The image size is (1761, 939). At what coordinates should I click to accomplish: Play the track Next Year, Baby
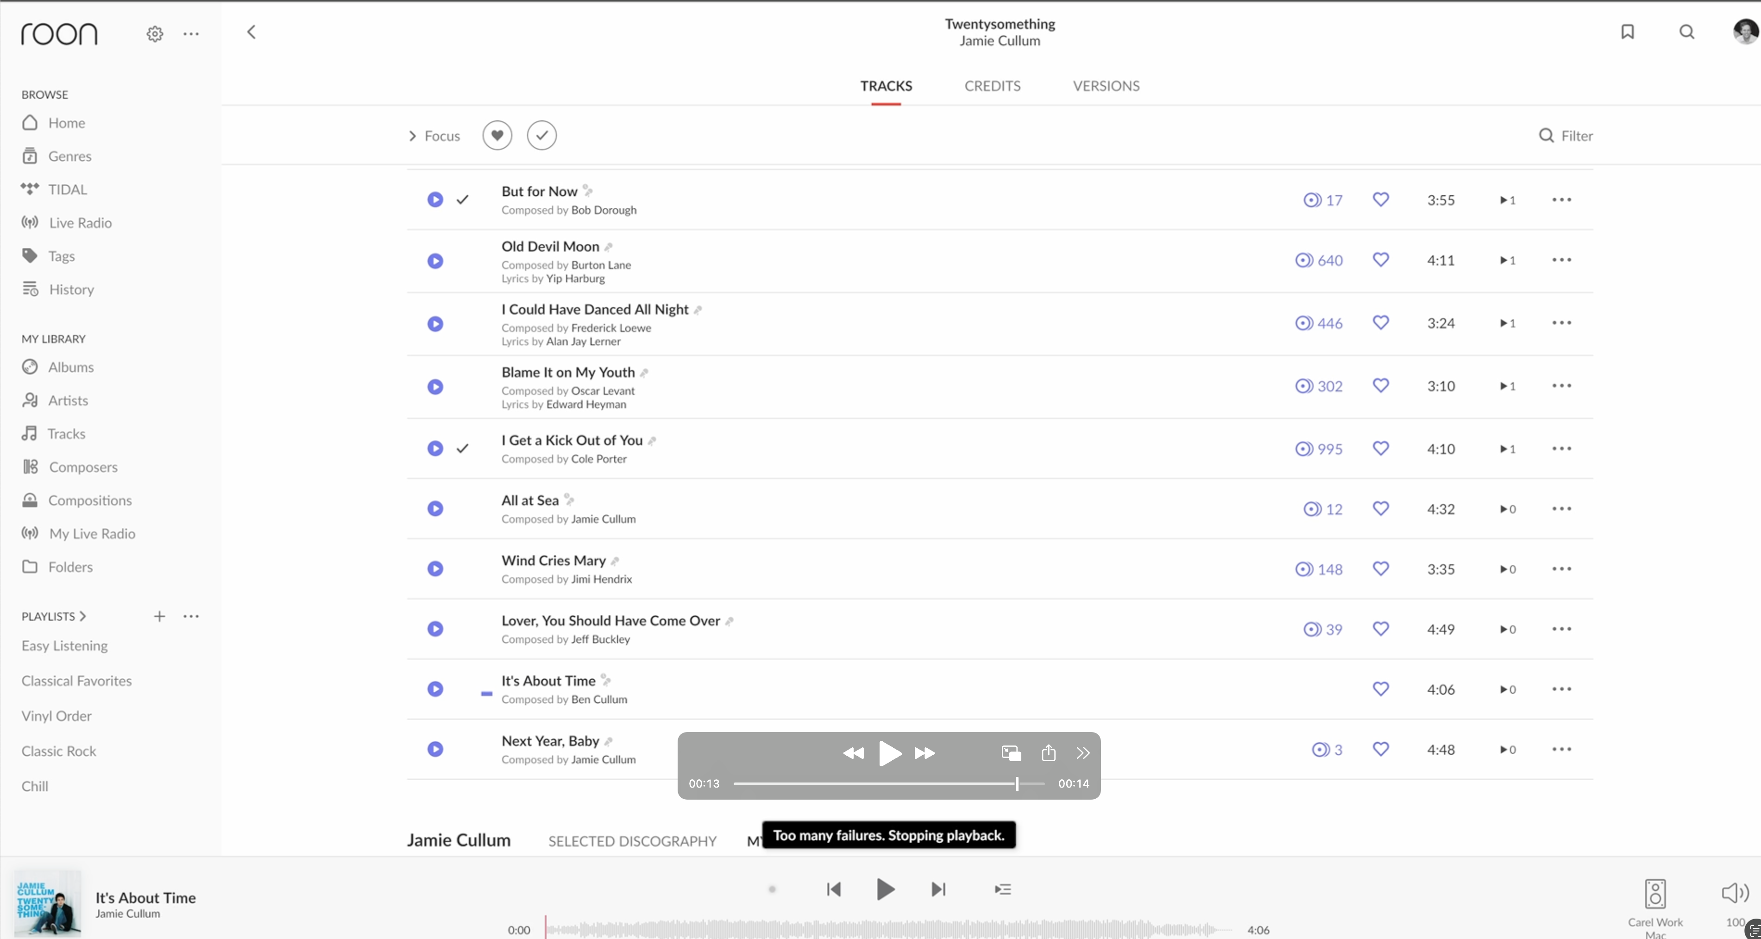[435, 749]
